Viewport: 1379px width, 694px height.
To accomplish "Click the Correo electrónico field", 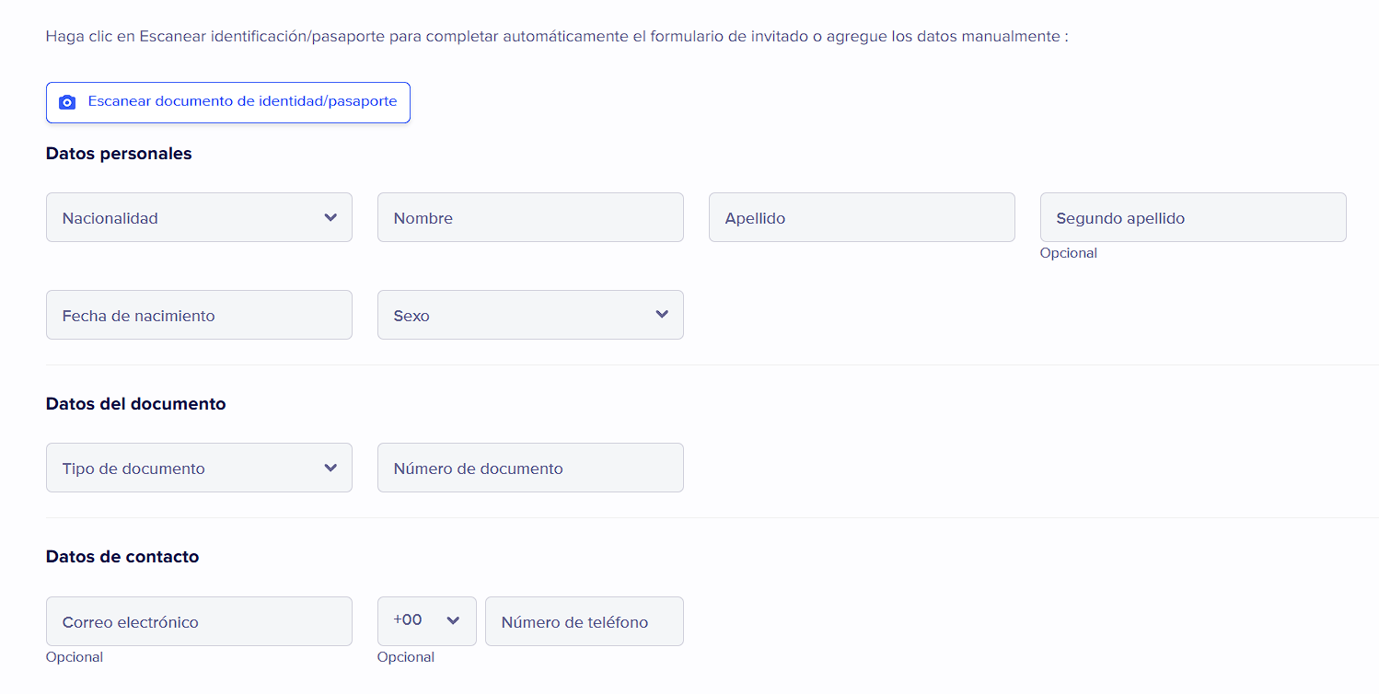I will (x=199, y=621).
